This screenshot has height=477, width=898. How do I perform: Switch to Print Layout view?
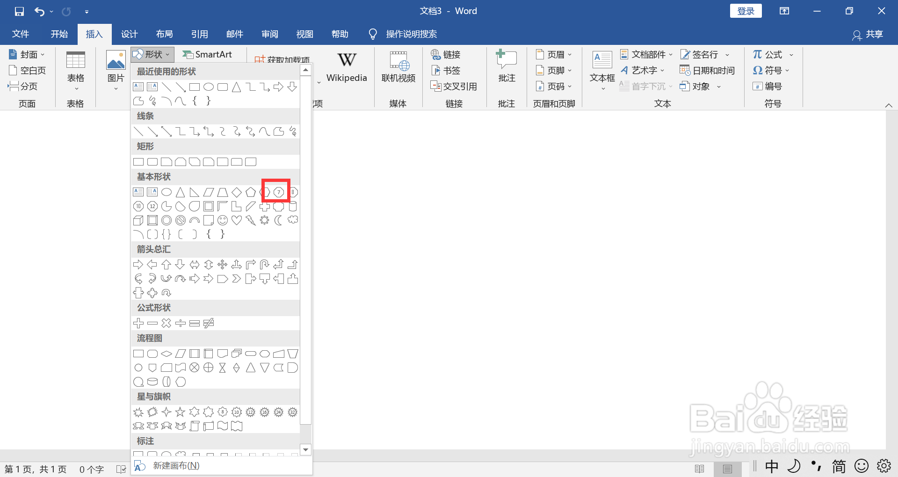pos(727,469)
